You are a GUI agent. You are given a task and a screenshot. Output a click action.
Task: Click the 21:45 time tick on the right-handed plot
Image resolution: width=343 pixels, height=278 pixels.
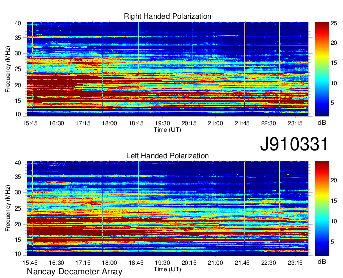pos(242,123)
